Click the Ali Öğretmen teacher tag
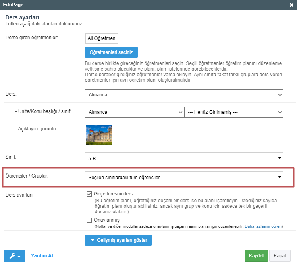Image resolution: width=297 pixels, height=268 pixels. pyautogui.click(x=101, y=38)
